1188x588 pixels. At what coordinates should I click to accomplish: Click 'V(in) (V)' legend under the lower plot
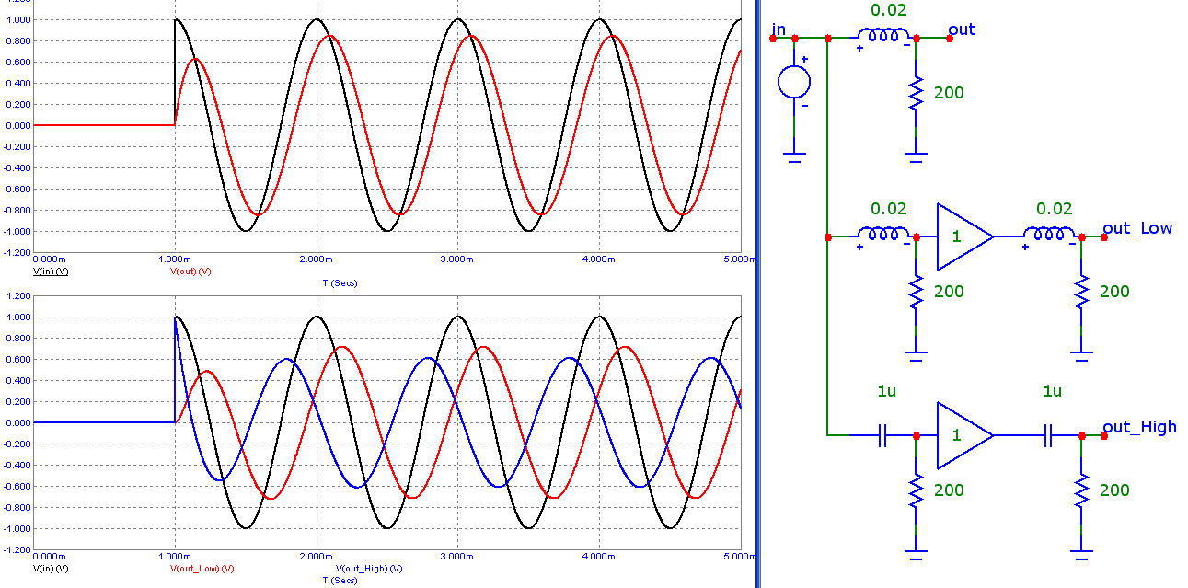(x=51, y=569)
